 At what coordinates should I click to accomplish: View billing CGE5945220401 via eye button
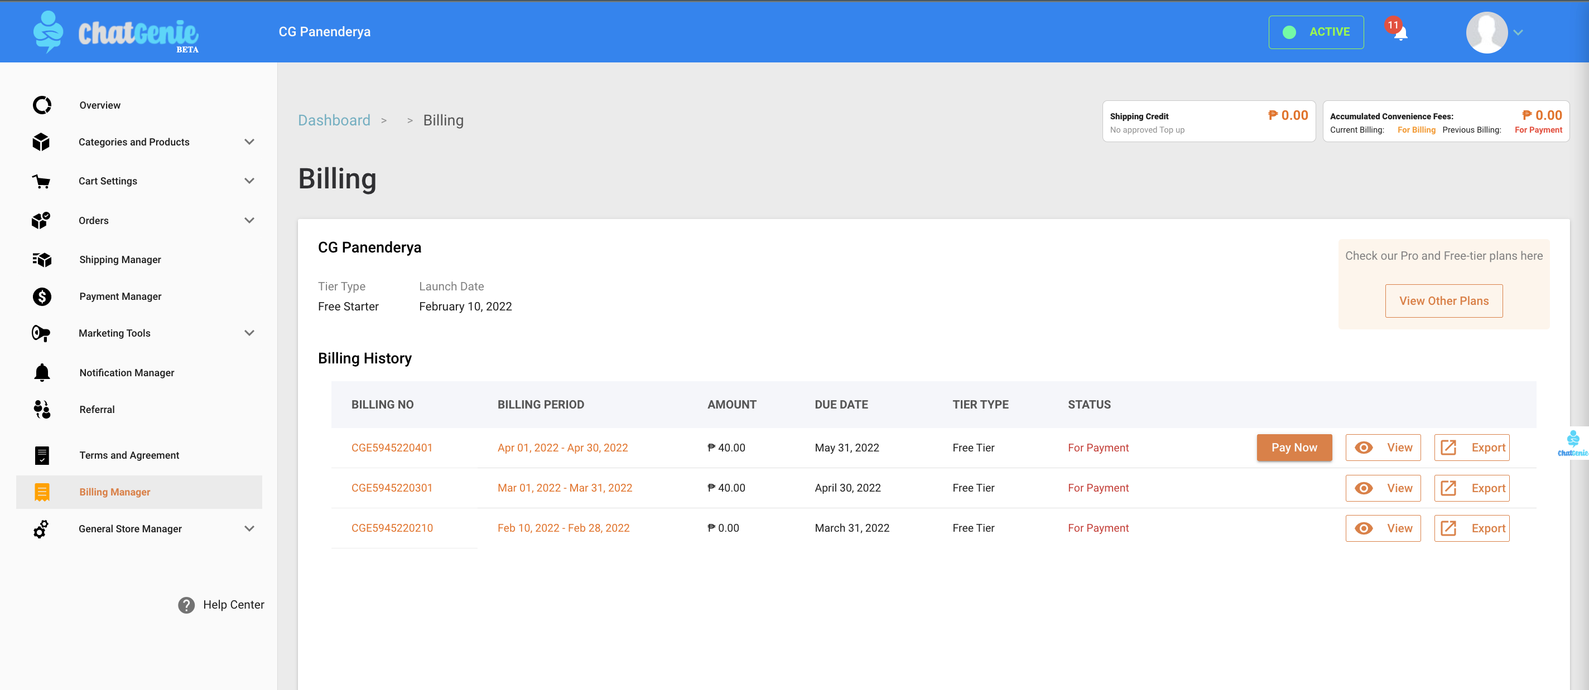pyautogui.click(x=1383, y=448)
